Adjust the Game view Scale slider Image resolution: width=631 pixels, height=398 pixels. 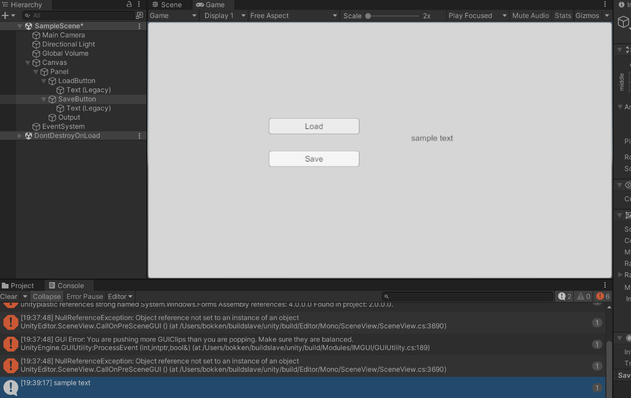click(x=393, y=15)
